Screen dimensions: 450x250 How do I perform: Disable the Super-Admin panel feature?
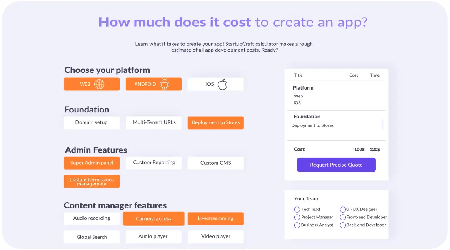point(91,163)
